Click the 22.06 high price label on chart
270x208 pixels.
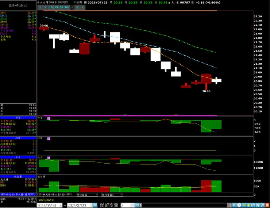[x=44, y=25]
